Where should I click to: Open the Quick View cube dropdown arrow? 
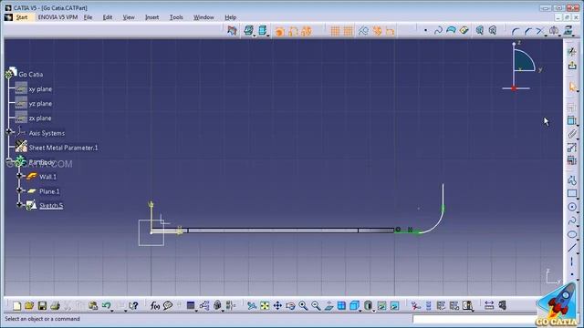pos(360,310)
